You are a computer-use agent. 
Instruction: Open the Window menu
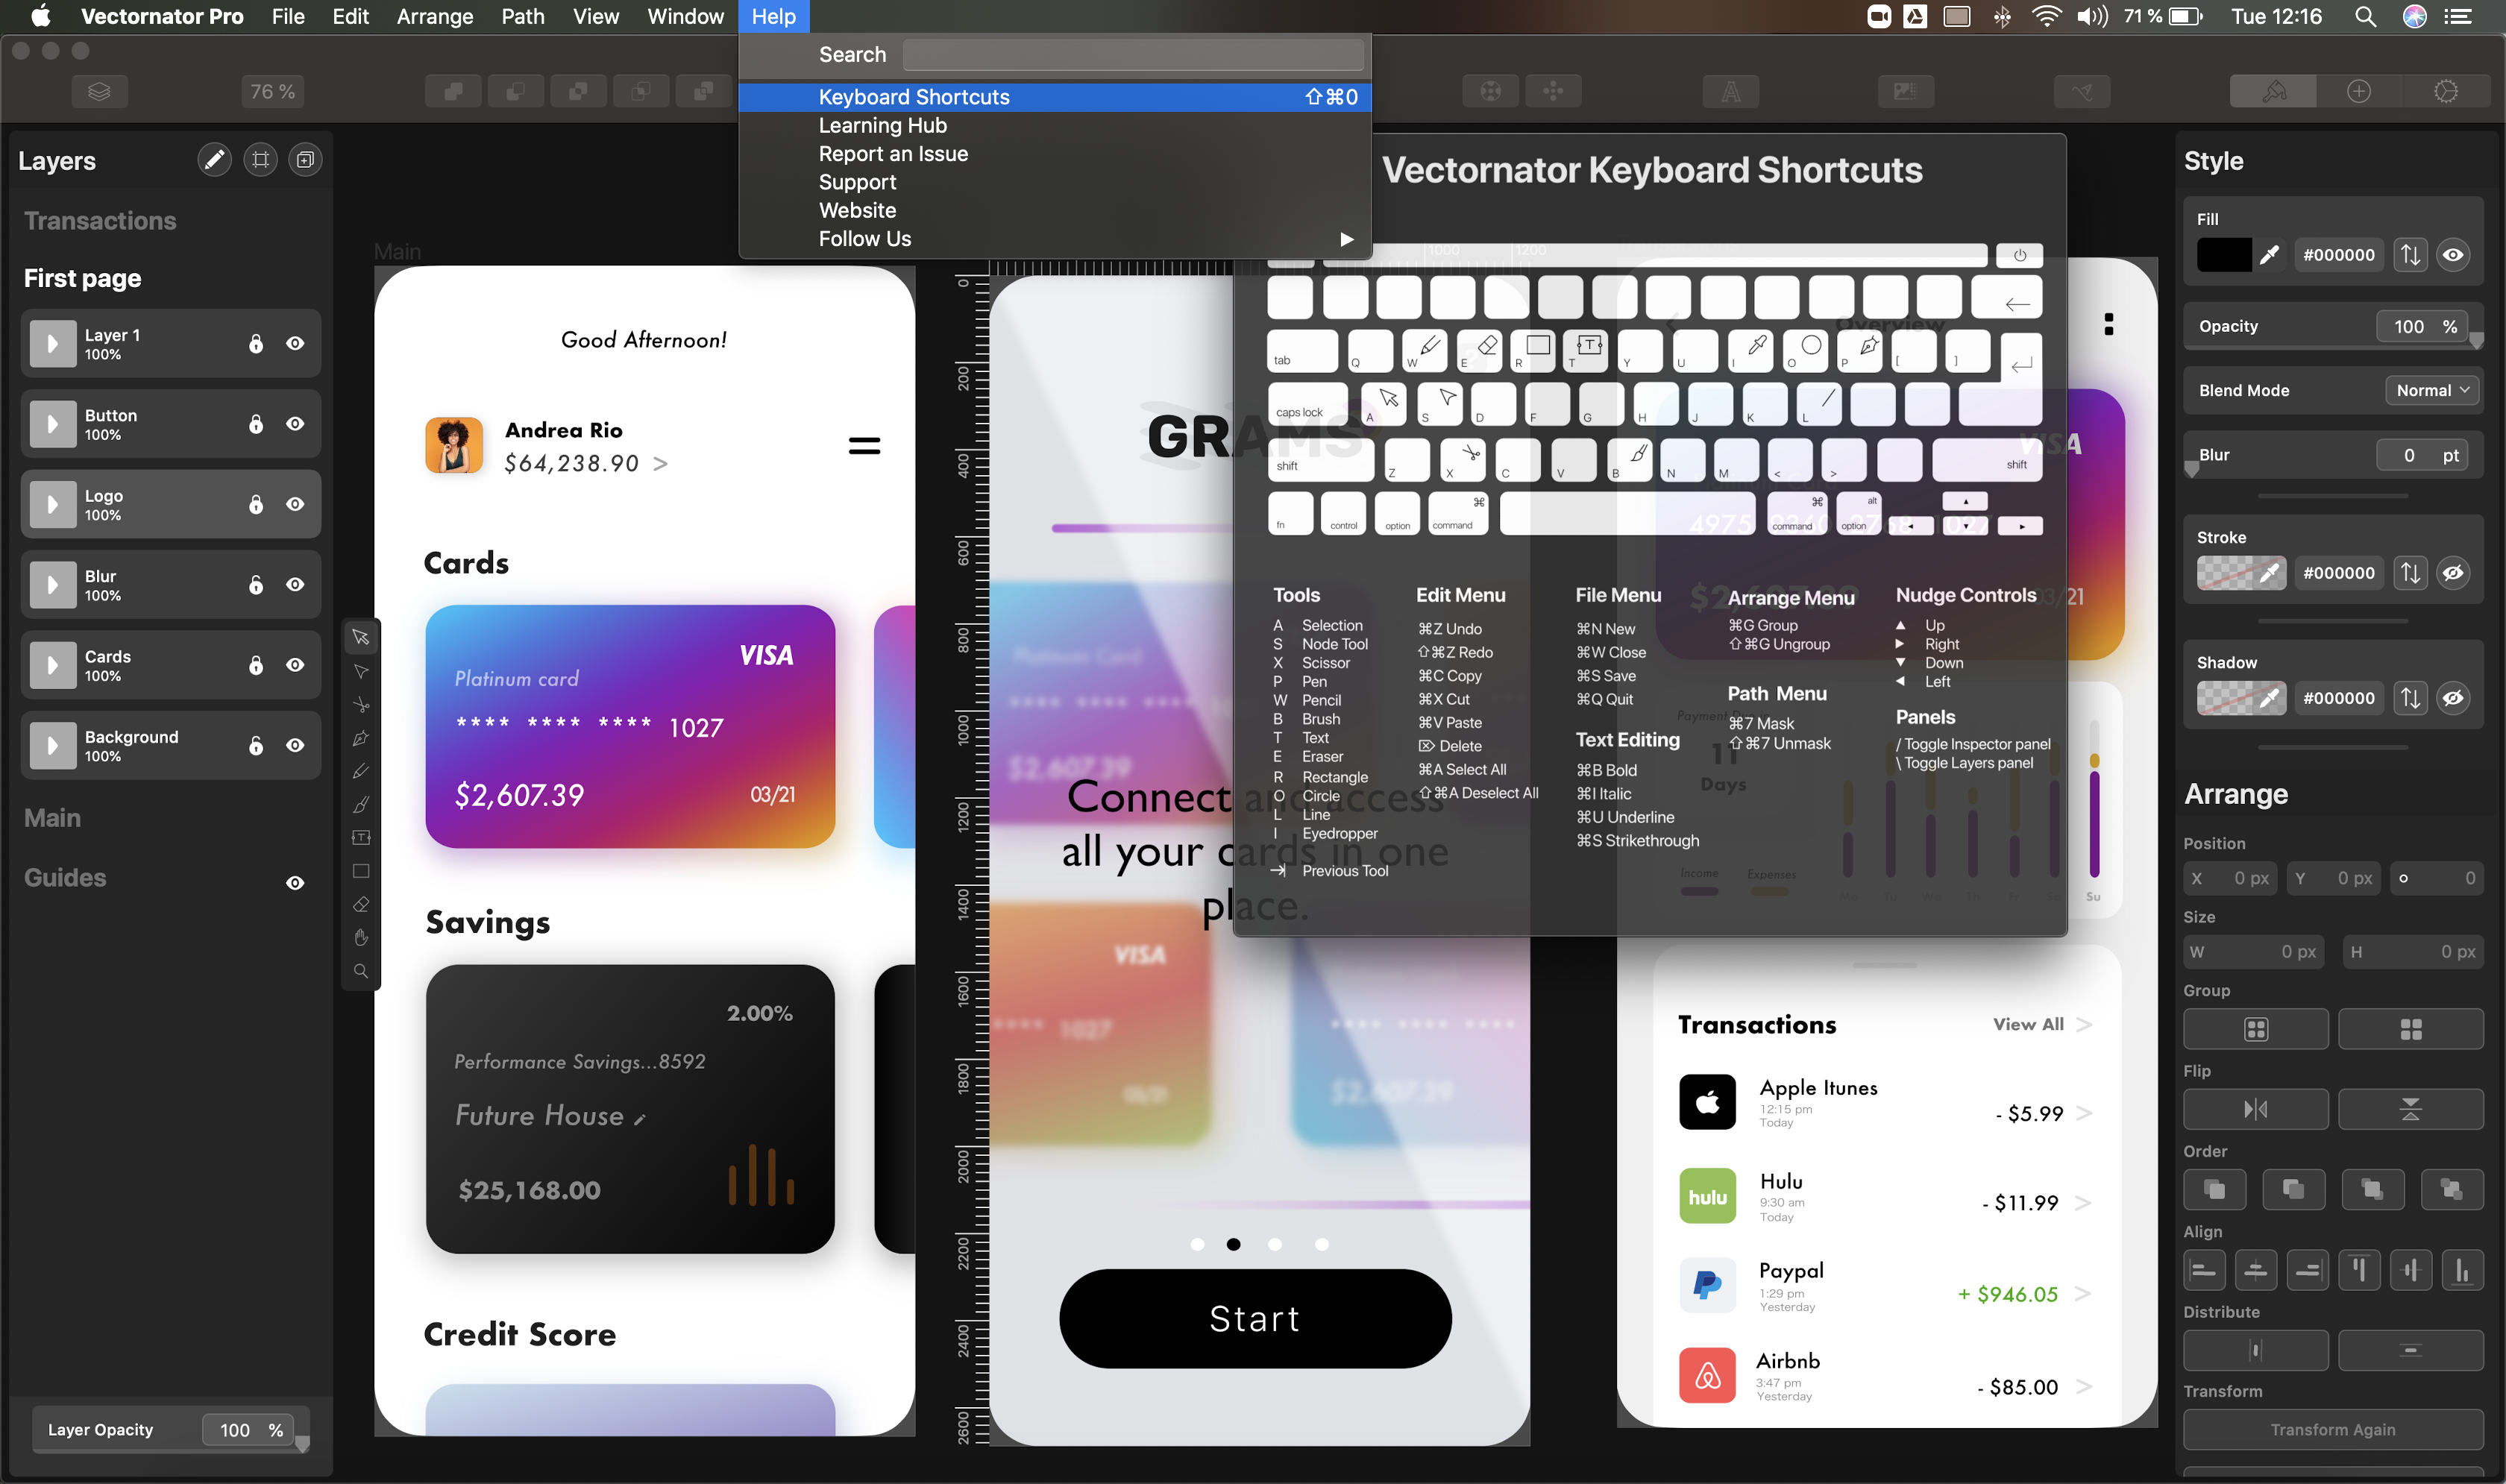coord(685,16)
